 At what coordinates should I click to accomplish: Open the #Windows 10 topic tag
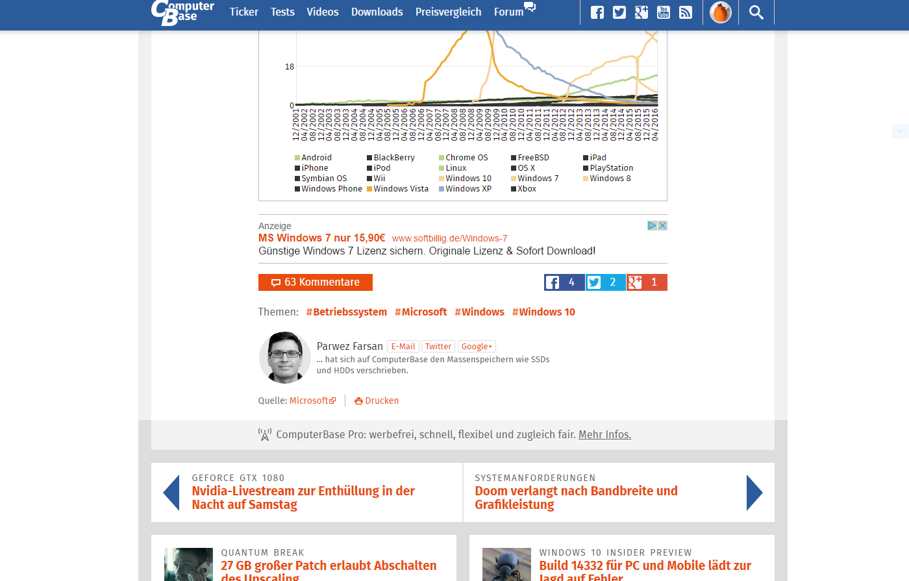(544, 312)
